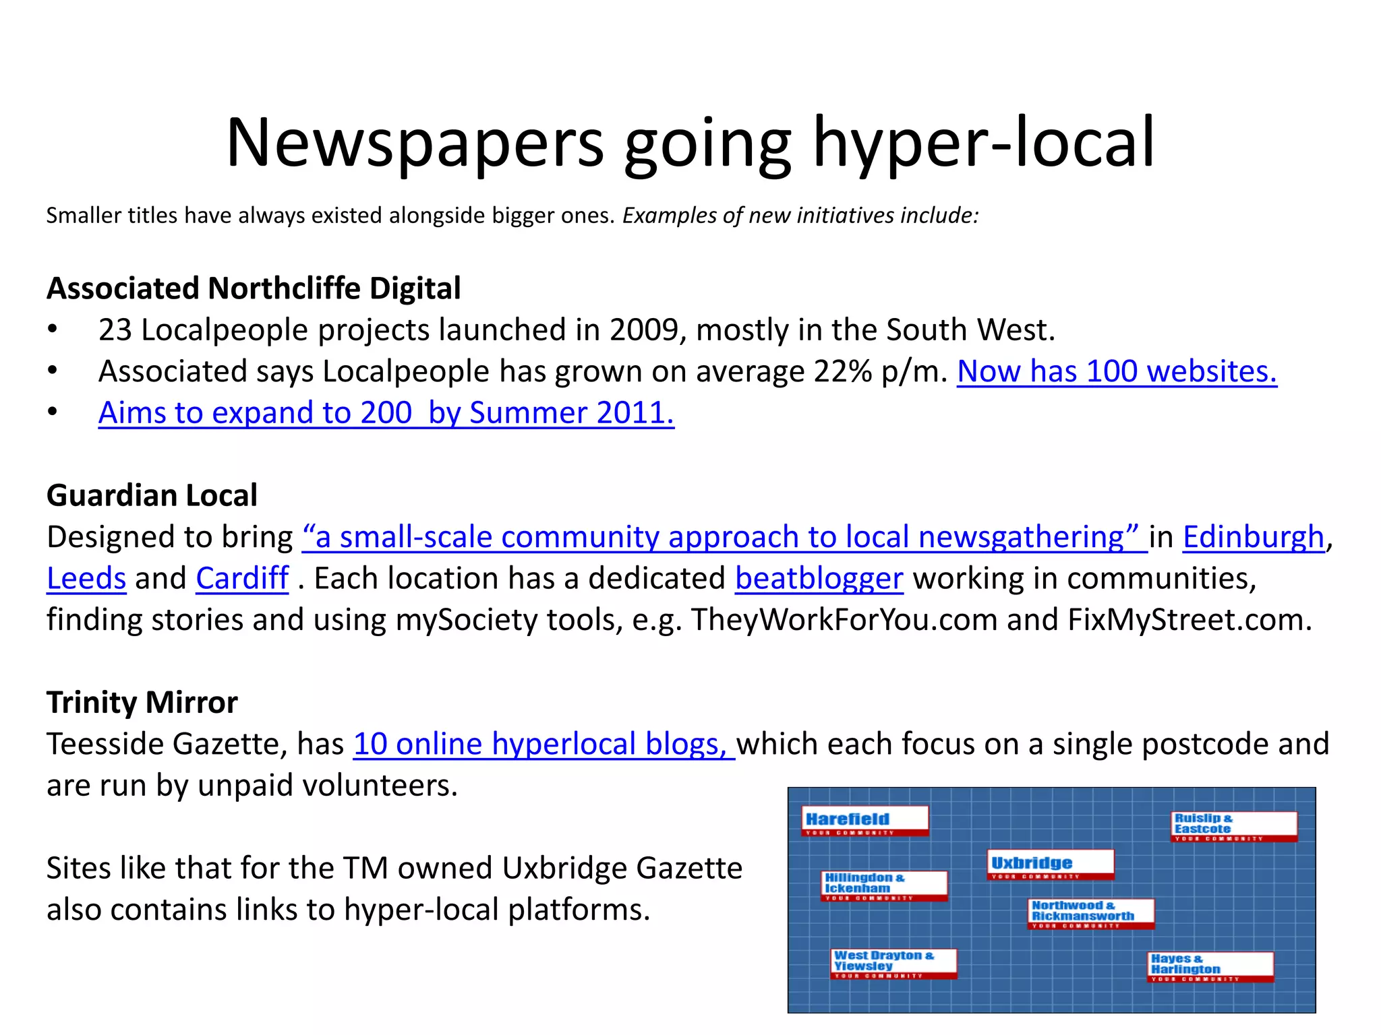Follow the Leeds link
Image resolution: width=1381 pixels, height=1035 pixels.
tap(86, 579)
